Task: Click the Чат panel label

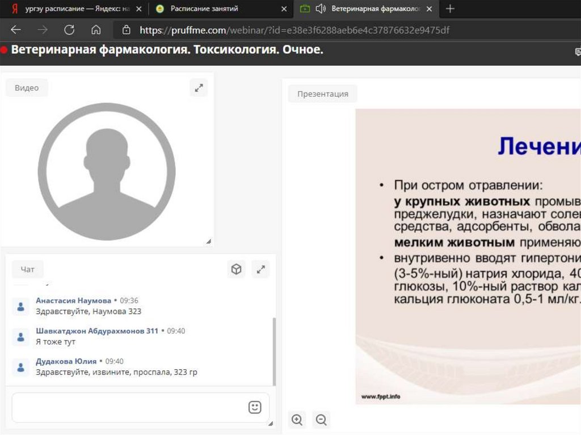Action: [x=27, y=269]
